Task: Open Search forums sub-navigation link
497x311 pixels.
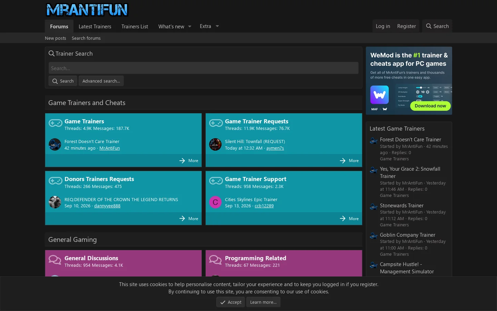Action: coord(86,38)
